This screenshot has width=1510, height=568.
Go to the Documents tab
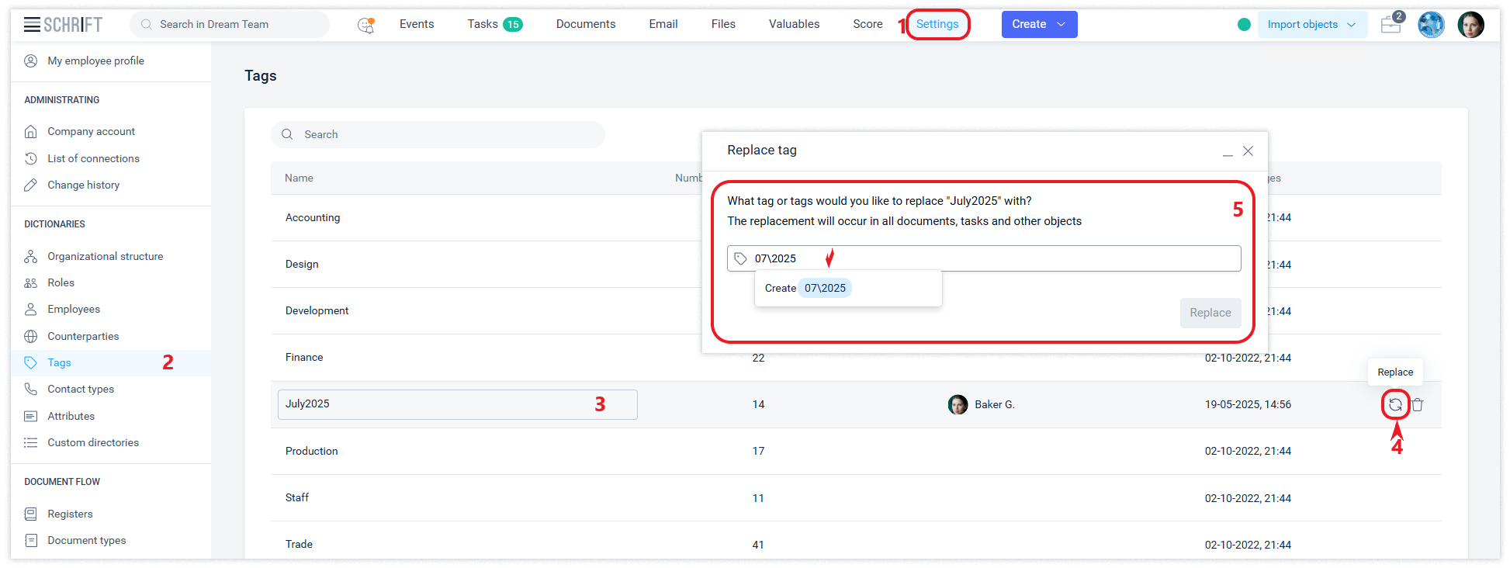tap(586, 24)
